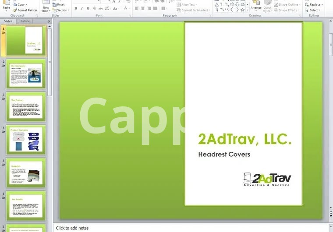Close the slides pane with the X
333x232 pixels.
(49, 21)
